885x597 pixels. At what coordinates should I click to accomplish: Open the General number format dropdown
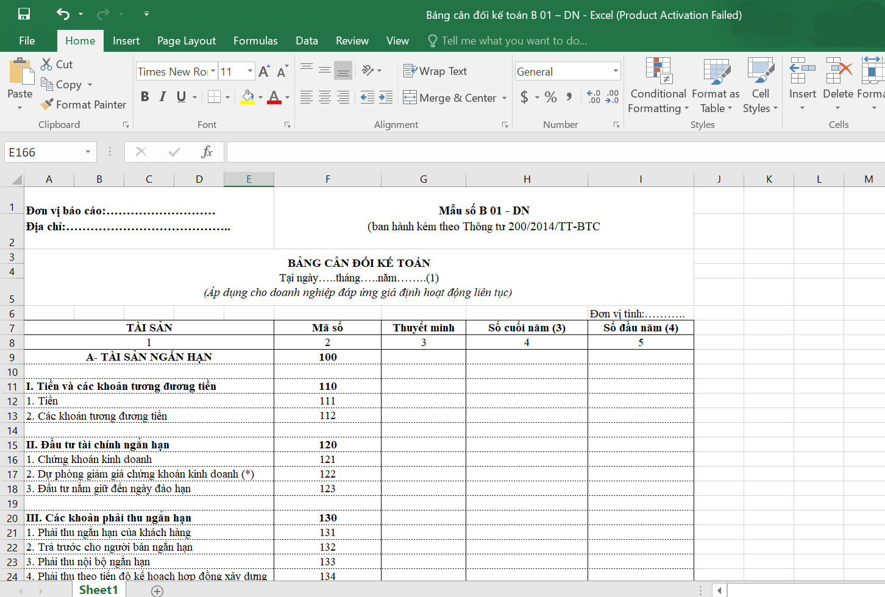point(616,71)
